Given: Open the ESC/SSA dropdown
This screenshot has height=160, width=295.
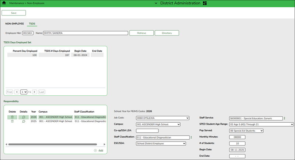Looking at the screenshot, I should 161,143.
